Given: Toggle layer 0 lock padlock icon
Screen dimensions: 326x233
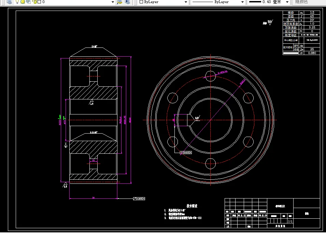Looking at the screenshot, I should coord(35,2).
